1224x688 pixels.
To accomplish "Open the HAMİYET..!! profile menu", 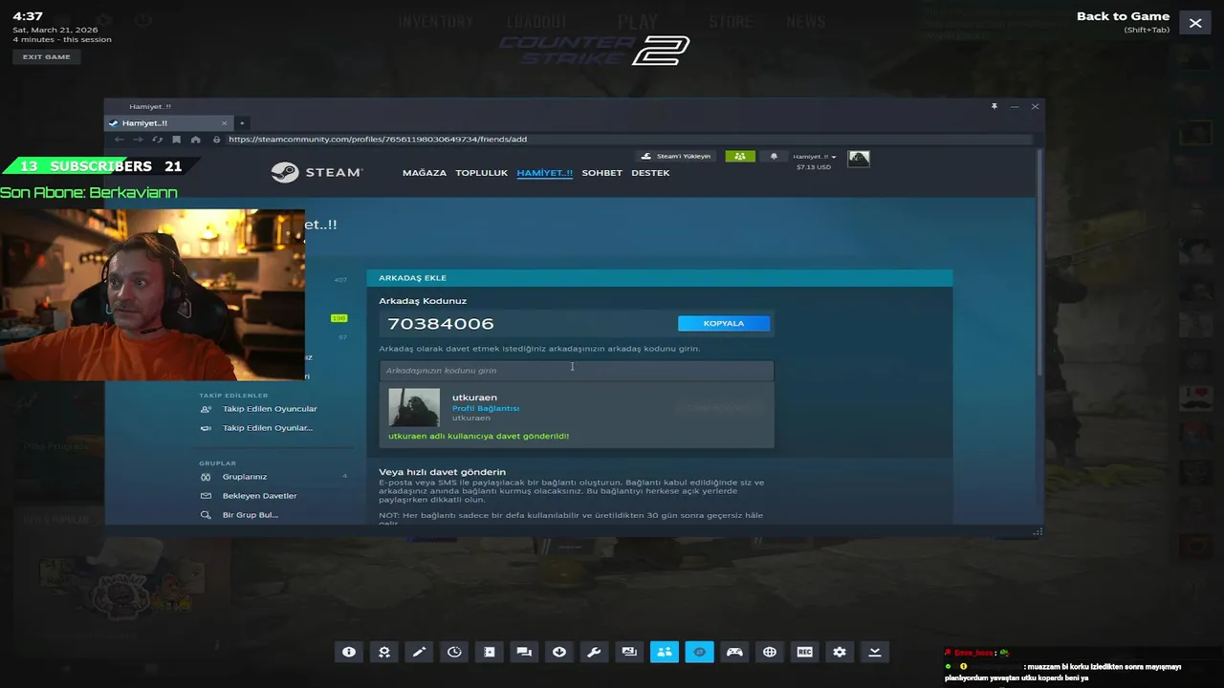I will coord(544,173).
